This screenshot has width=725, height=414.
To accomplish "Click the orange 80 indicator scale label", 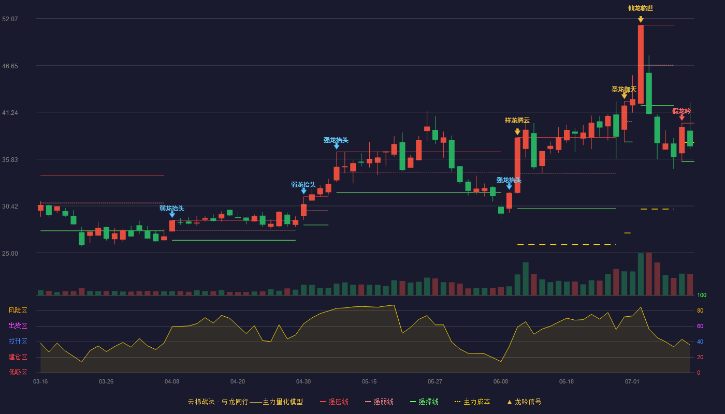I will pos(700,310).
